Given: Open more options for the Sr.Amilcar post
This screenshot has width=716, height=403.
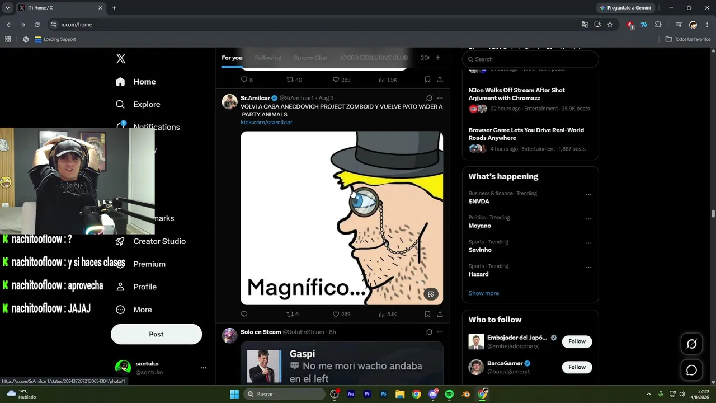Looking at the screenshot, I should click(440, 98).
